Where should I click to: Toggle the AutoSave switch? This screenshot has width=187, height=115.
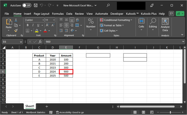click(26, 5)
